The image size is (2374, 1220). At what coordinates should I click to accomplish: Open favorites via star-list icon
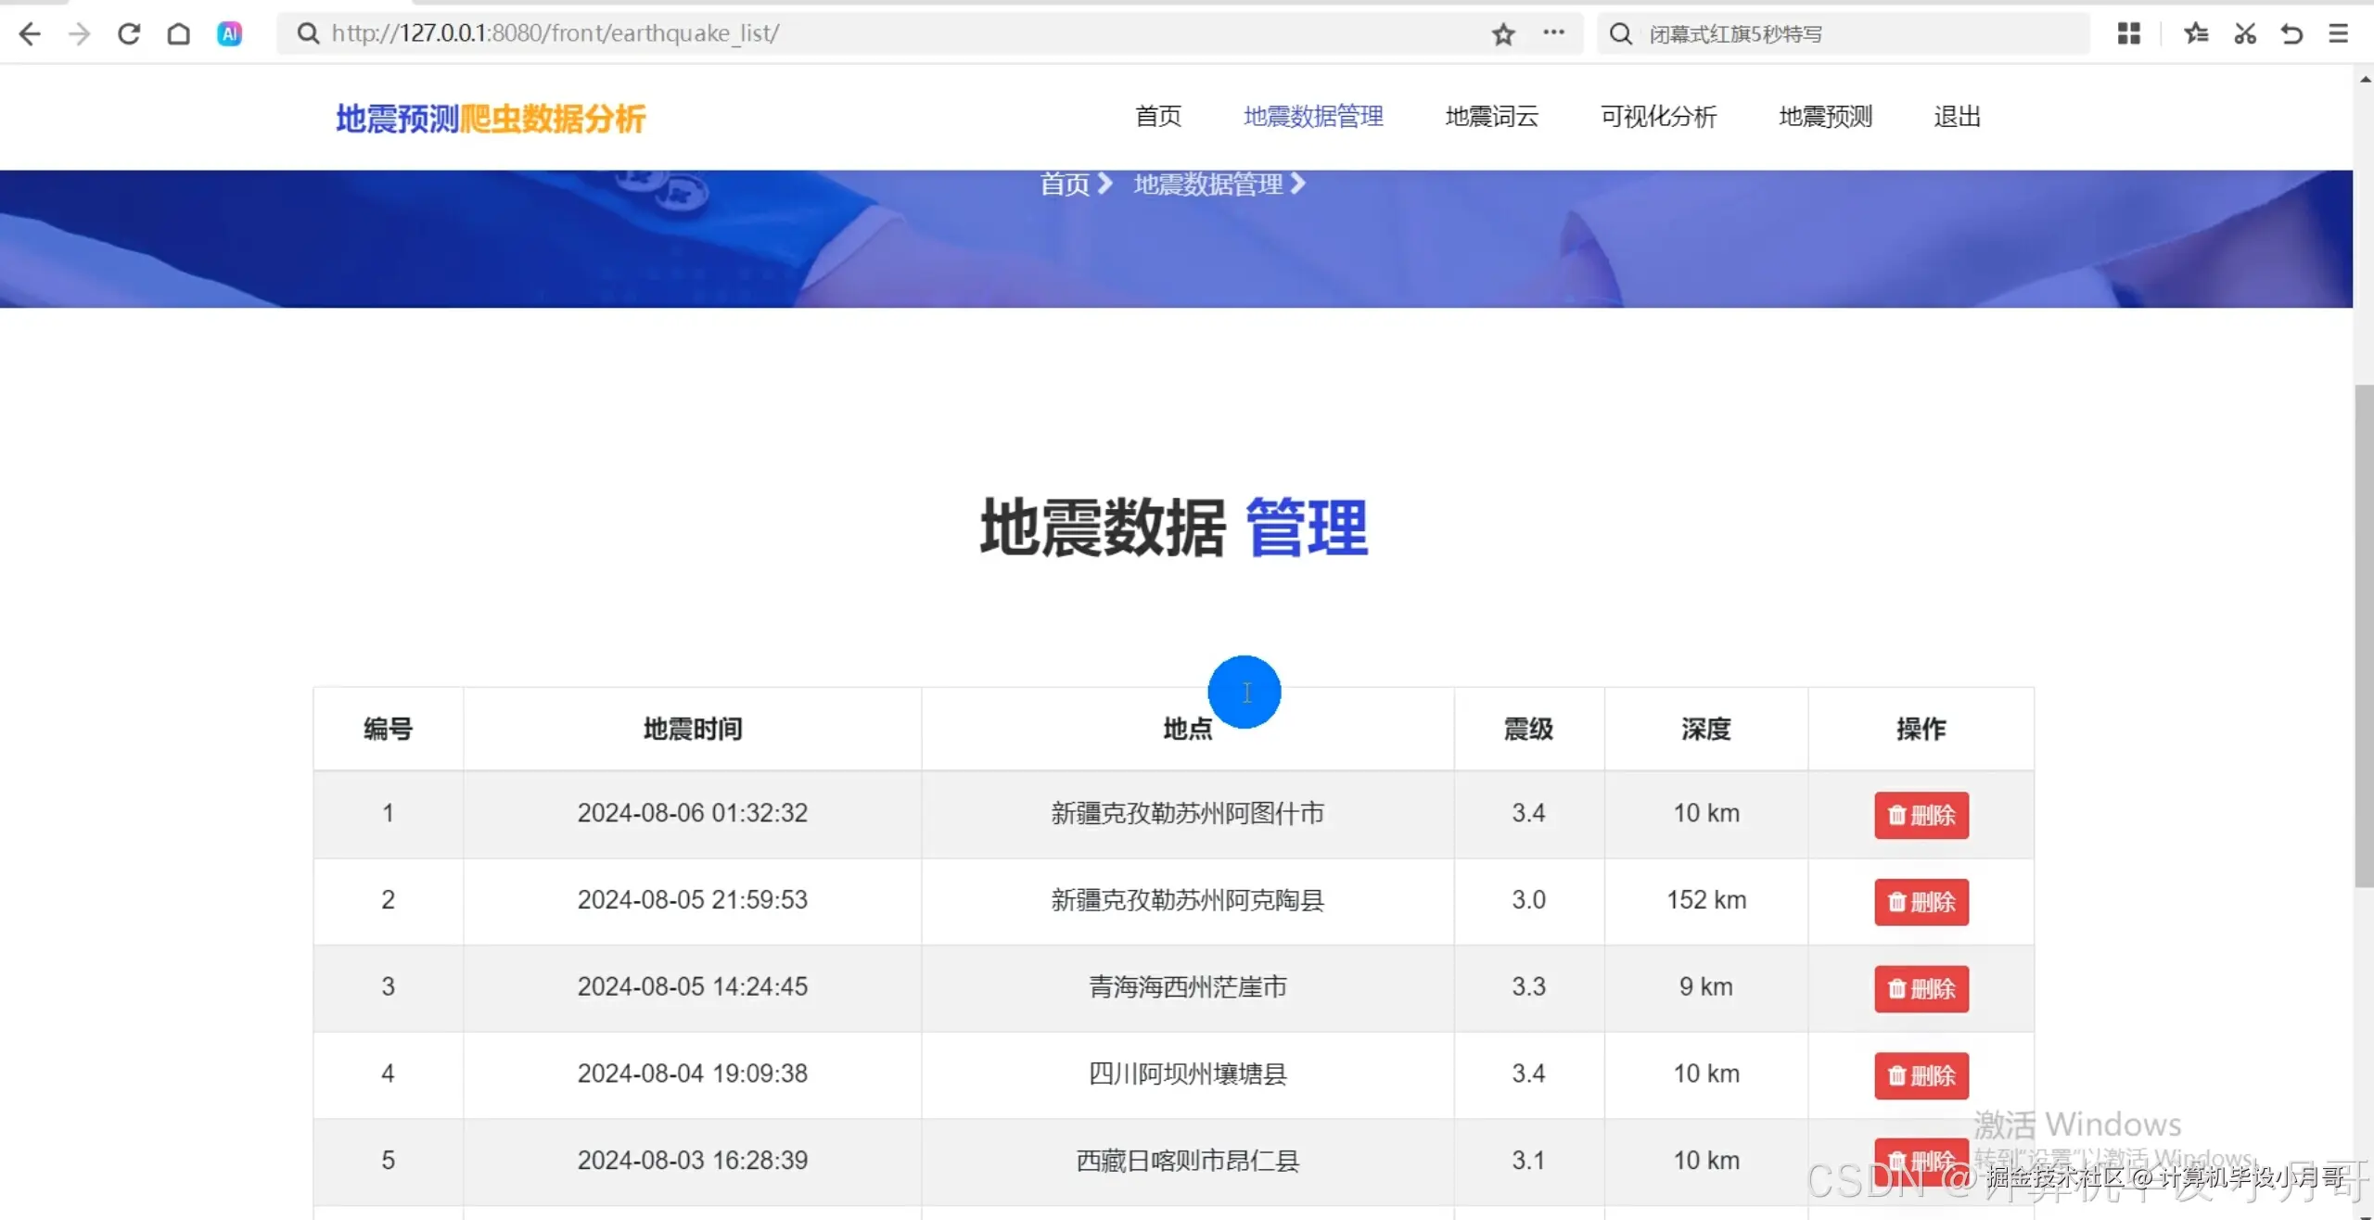point(2195,33)
